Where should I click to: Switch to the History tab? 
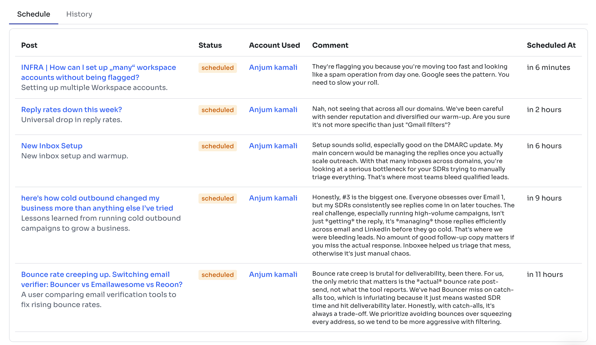[x=79, y=14]
